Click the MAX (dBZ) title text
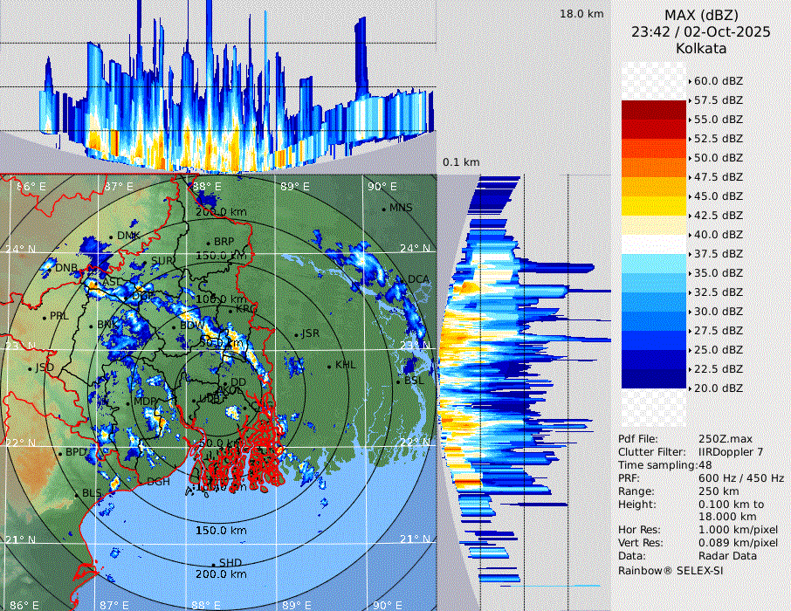The width and height of the screenshot is (791, 611). [x=701, y=15]
